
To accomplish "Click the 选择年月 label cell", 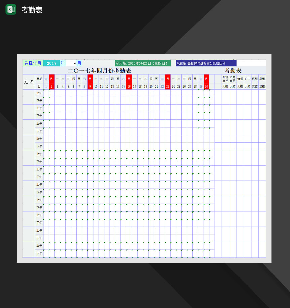I will pyautogui.click(x=33, y=63).
